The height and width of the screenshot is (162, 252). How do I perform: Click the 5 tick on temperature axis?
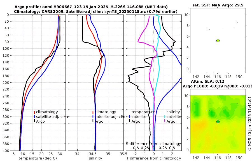14,154
